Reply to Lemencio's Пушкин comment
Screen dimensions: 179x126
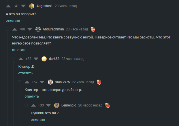click(38, 120)
